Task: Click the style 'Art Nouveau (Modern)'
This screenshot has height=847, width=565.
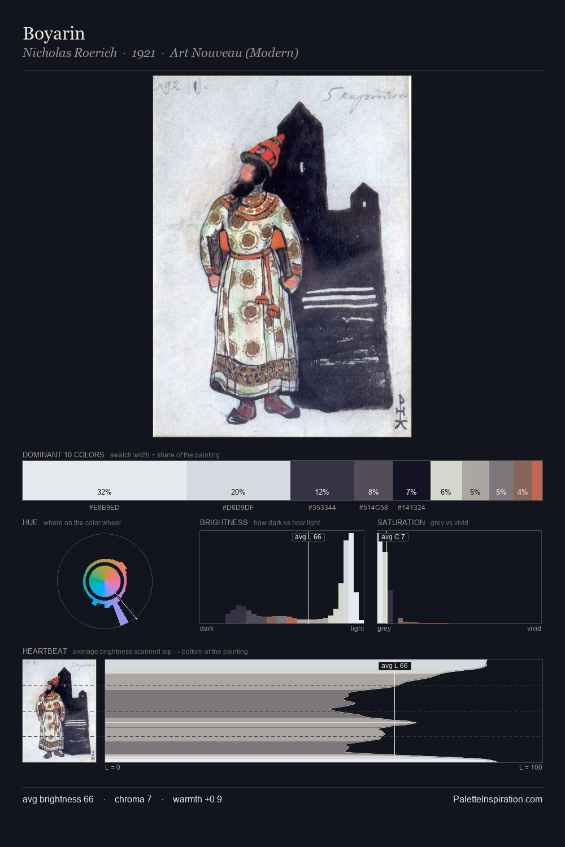Action: coord(234,53)
